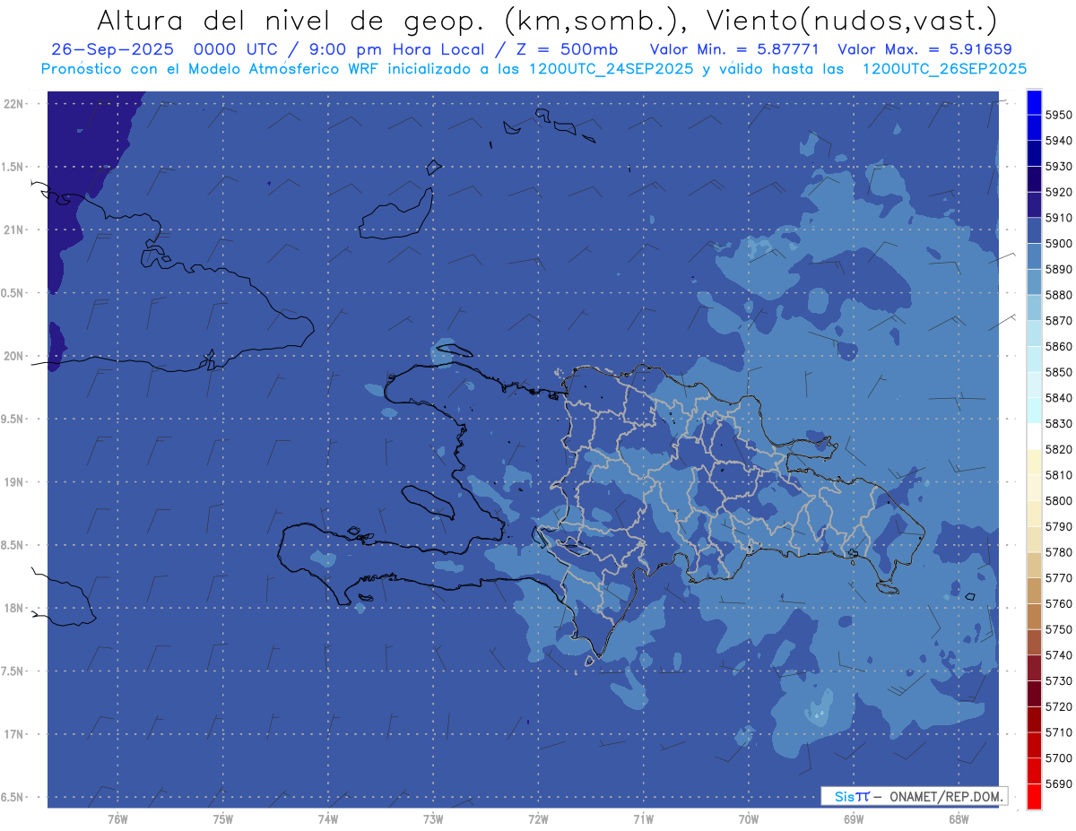Click the colorbar label '5820'
Viewport: 1076px width, 831px height.
click(x=1059, y=449)
